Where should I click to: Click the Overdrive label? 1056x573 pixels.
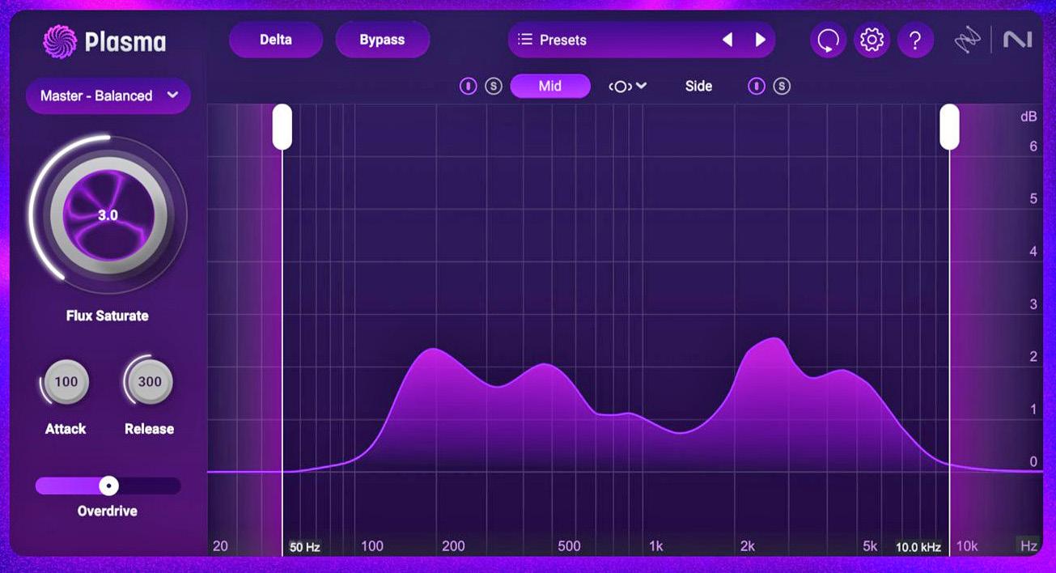tap(108, 511)
